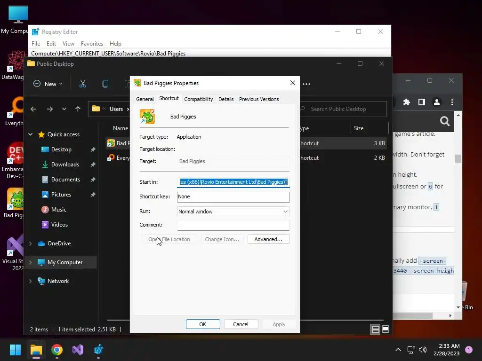482x361 pixels.
Task: Click the Cut scissors icon in File Explorer
Action: [x=83, y=84]
